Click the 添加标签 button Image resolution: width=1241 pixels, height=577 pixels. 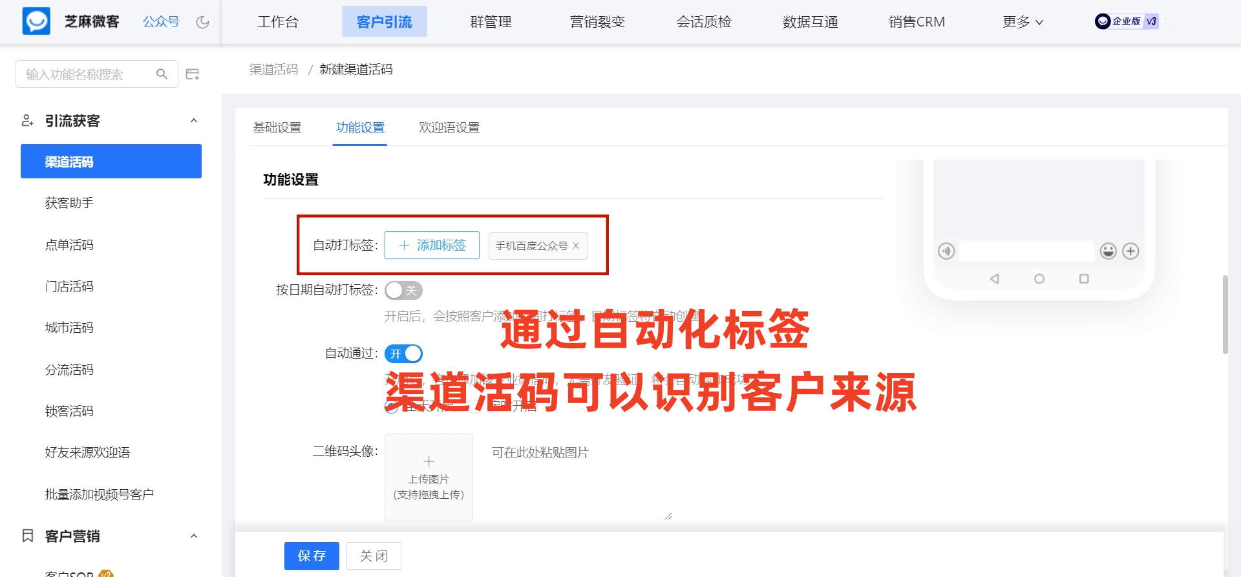pos(432,246)
